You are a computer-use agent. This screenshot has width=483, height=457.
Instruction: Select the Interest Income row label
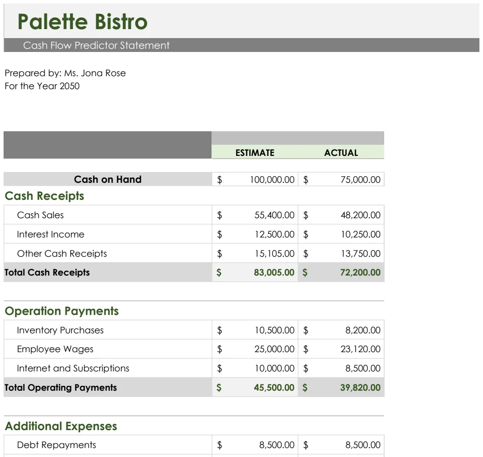[x=51, y=234]
